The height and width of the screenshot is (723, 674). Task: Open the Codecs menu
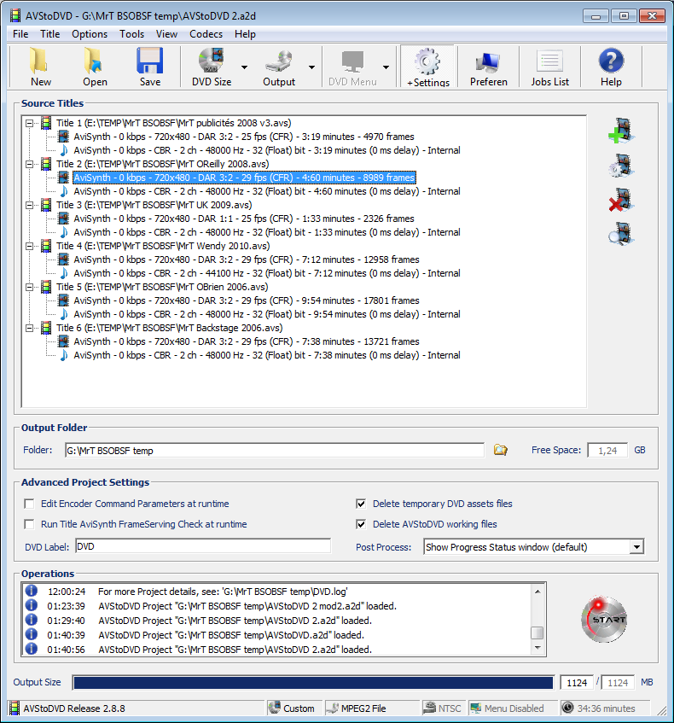pos(206,34)
